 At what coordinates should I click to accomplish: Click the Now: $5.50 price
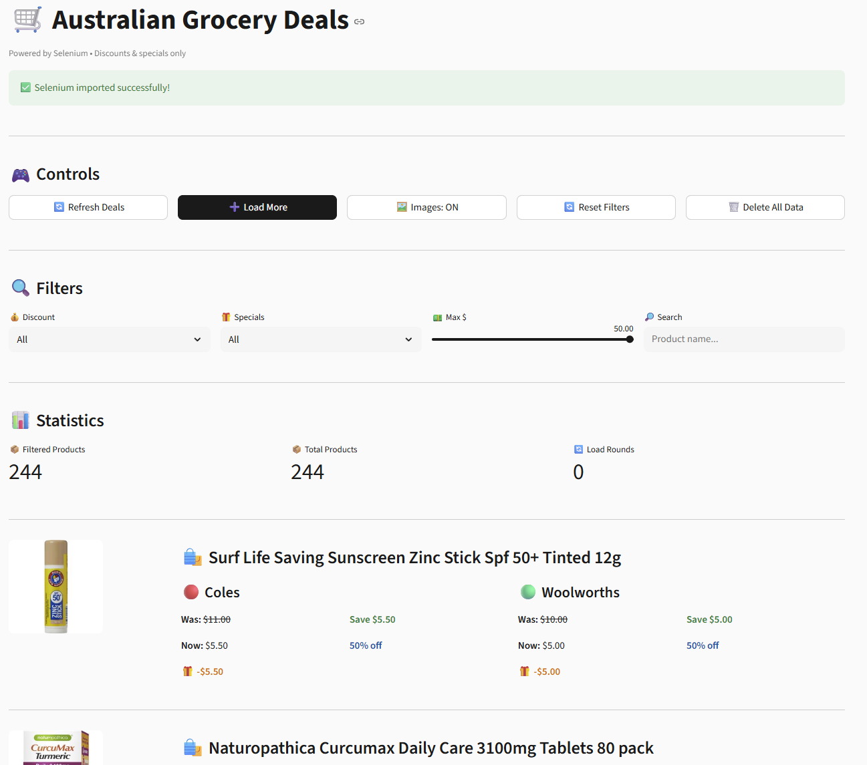point(205,645)
